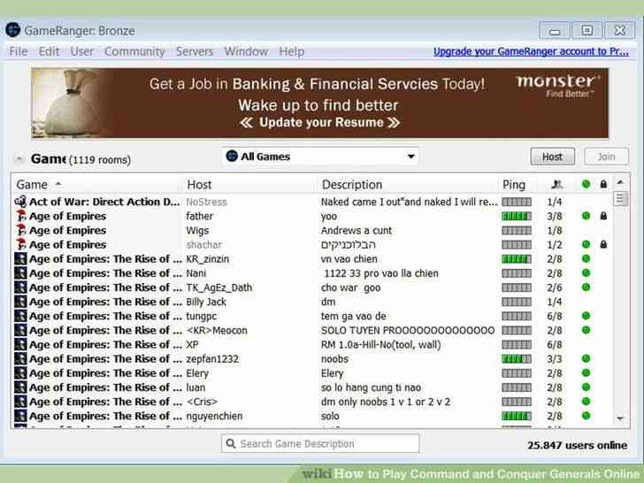Screen dimensions: 644x483
Task: Click the Host button
Action: click(x=552, y=157)
